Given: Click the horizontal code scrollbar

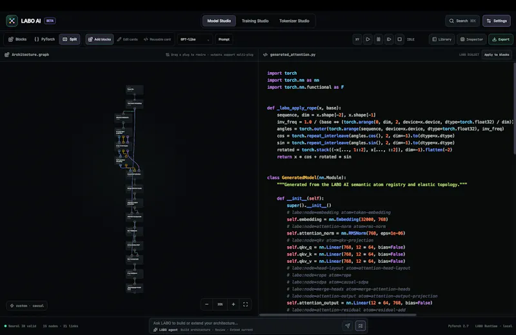Looking at the screenshot, I should 337,315.
